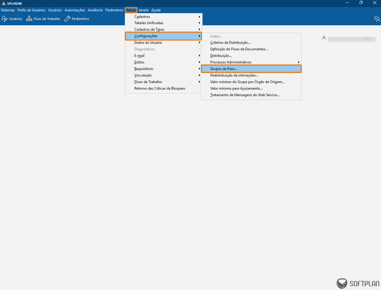The image size is (381, 290).
Task: Click the Parâmetros wrench icon
Action: (67, 19)
